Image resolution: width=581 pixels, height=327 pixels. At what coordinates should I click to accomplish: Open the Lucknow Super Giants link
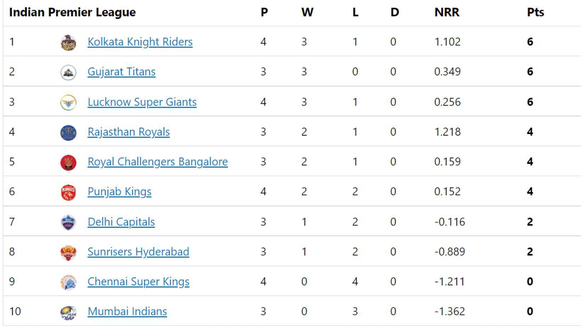142,102
